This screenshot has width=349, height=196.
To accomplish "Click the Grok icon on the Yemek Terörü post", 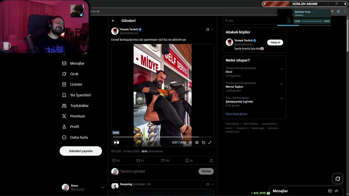I will 207,29.
